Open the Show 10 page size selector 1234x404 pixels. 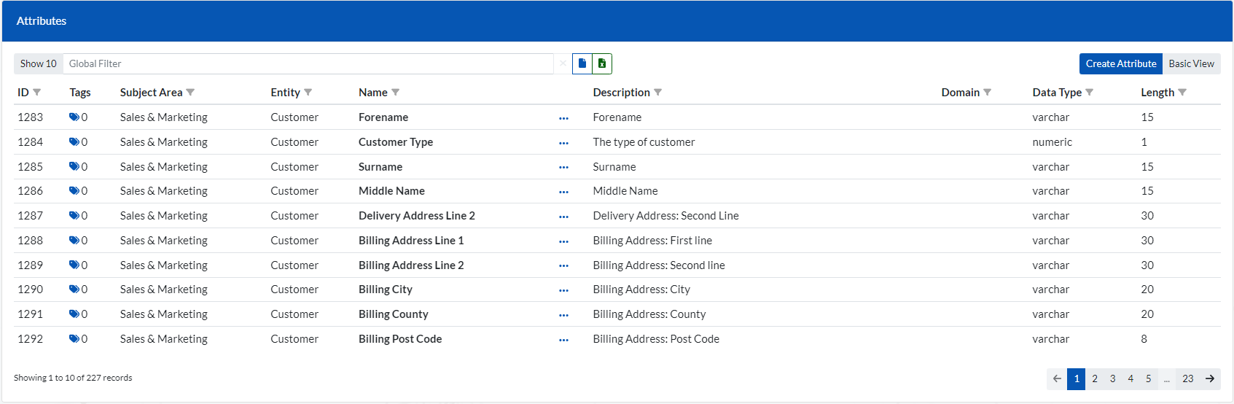[39, 64]
